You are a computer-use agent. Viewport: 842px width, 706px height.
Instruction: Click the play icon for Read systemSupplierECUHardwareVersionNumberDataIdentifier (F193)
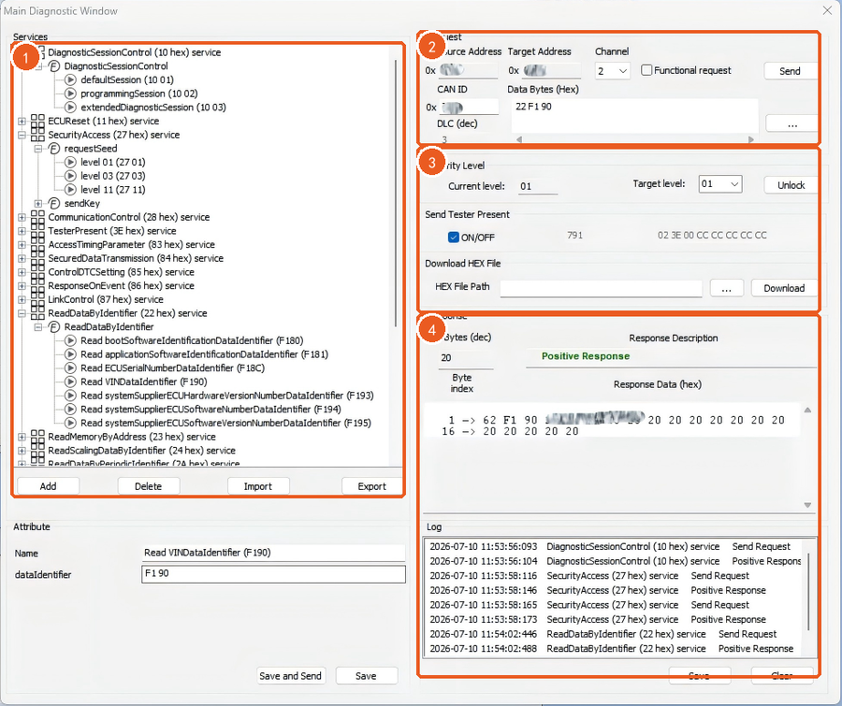pyautogui.click(x=70, y=396)
